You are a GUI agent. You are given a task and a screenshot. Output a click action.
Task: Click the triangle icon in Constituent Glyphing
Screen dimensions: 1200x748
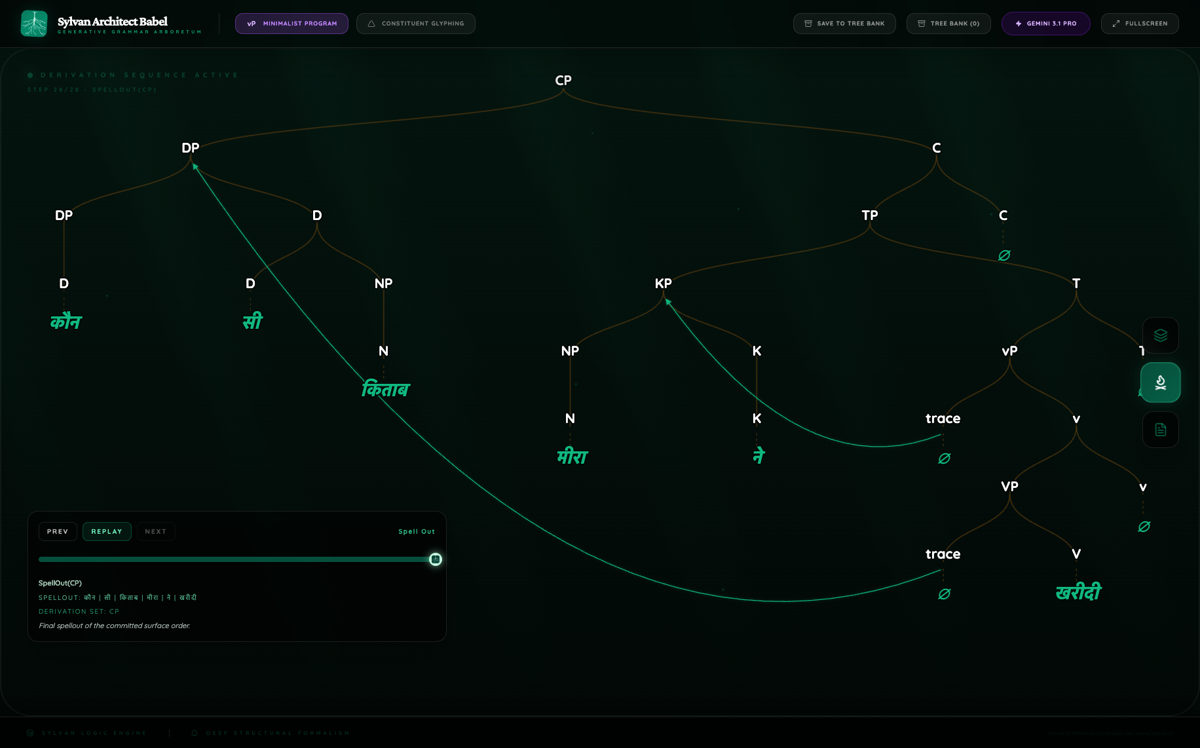point(371,24)
